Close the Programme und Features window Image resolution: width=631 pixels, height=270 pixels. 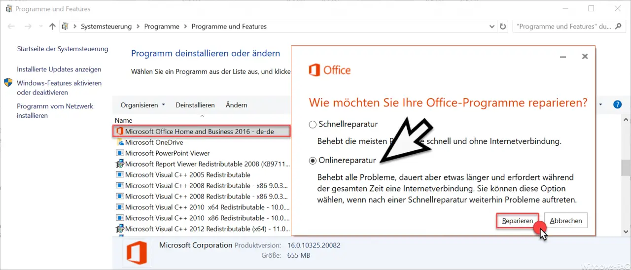coord(618,9)
